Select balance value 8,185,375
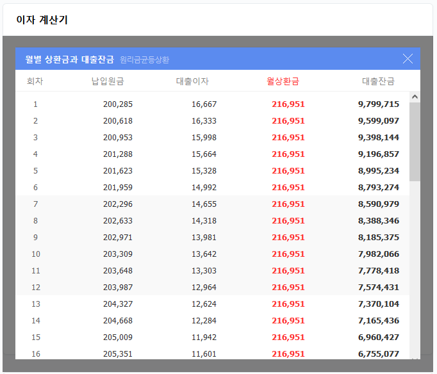Image resolution: width=437 pixels, height=374 pixels. coord(379,238)
